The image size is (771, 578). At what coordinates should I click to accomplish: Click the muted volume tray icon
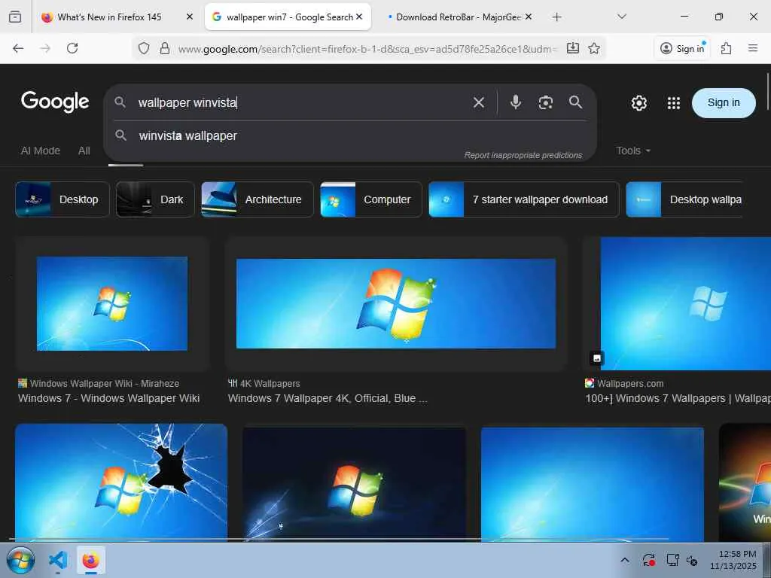692,560
